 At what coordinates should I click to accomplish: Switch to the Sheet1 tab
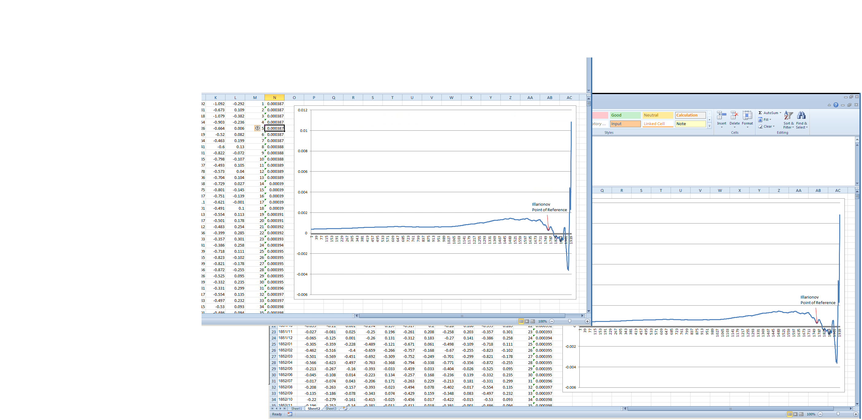click(296, 409)
